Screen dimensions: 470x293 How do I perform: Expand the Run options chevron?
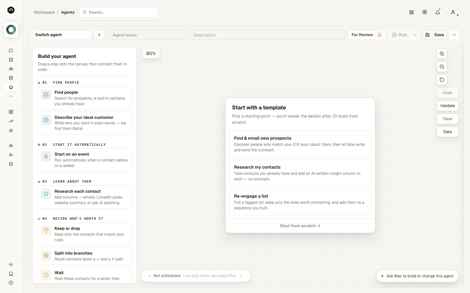point(415,35)
